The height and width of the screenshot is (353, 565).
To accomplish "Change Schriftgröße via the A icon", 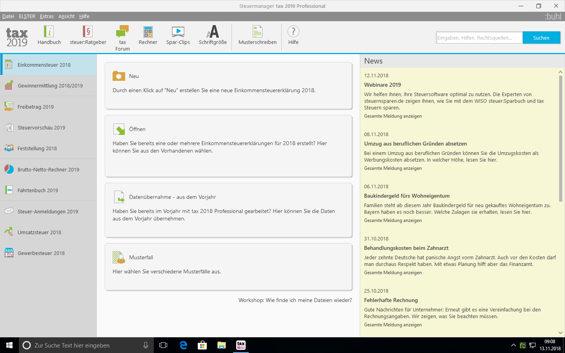I will pos(213,32).
